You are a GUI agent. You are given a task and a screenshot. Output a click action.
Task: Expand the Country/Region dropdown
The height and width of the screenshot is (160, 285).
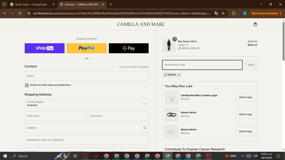coord(87,104)
